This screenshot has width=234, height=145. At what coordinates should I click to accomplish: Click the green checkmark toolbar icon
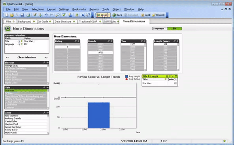(x=77, y=15)
